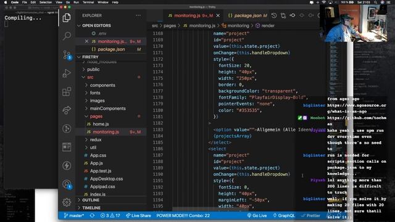Open the Extensions view icon
This screenshot has width=395, height=222.
(x=67, y=92)
